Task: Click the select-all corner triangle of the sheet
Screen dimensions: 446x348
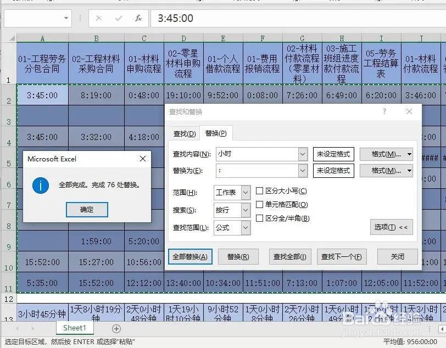Action: point(12,38)
